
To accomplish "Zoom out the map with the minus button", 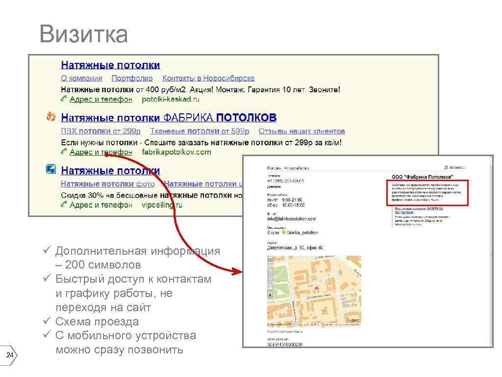I will 270,259.
